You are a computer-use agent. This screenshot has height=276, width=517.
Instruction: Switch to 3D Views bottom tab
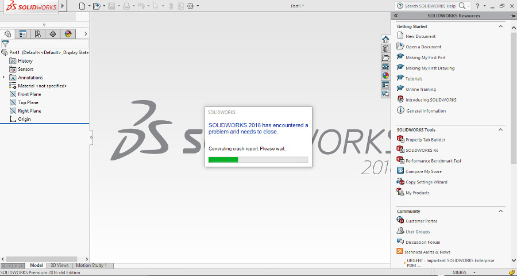(60, 265)
